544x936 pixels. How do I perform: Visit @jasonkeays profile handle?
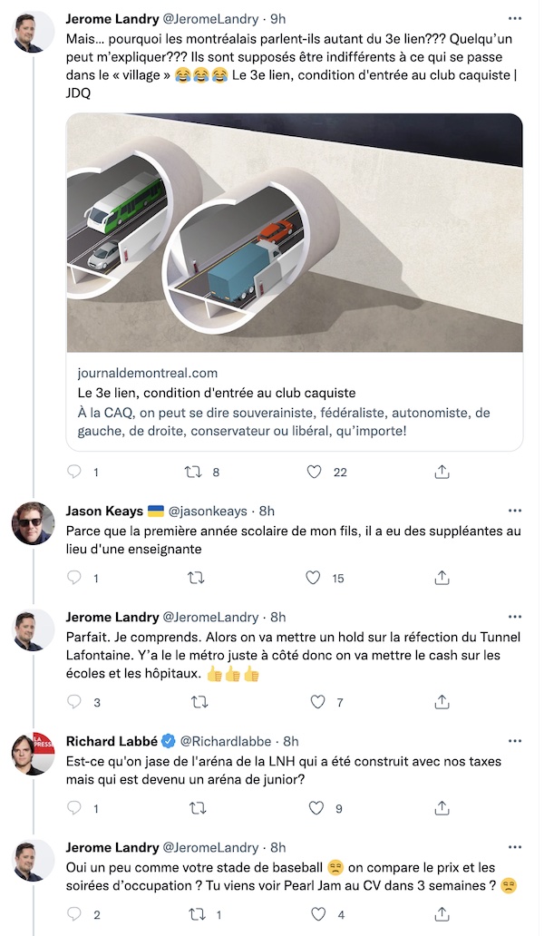click(208, 511)
